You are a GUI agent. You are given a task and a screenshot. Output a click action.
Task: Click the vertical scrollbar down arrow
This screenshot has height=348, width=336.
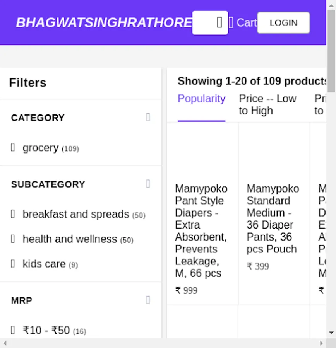(x=331, y=333)
